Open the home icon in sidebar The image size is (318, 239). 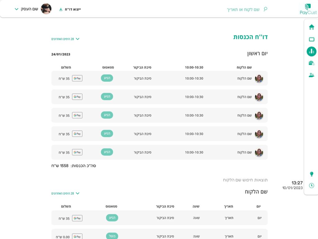coord(311,27)
